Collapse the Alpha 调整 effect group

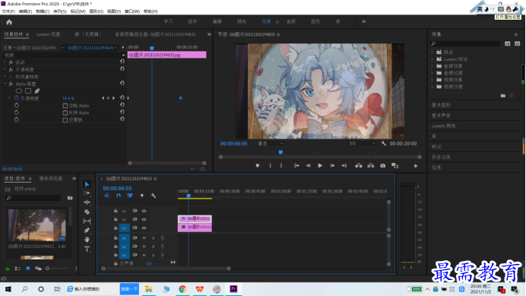5,84
